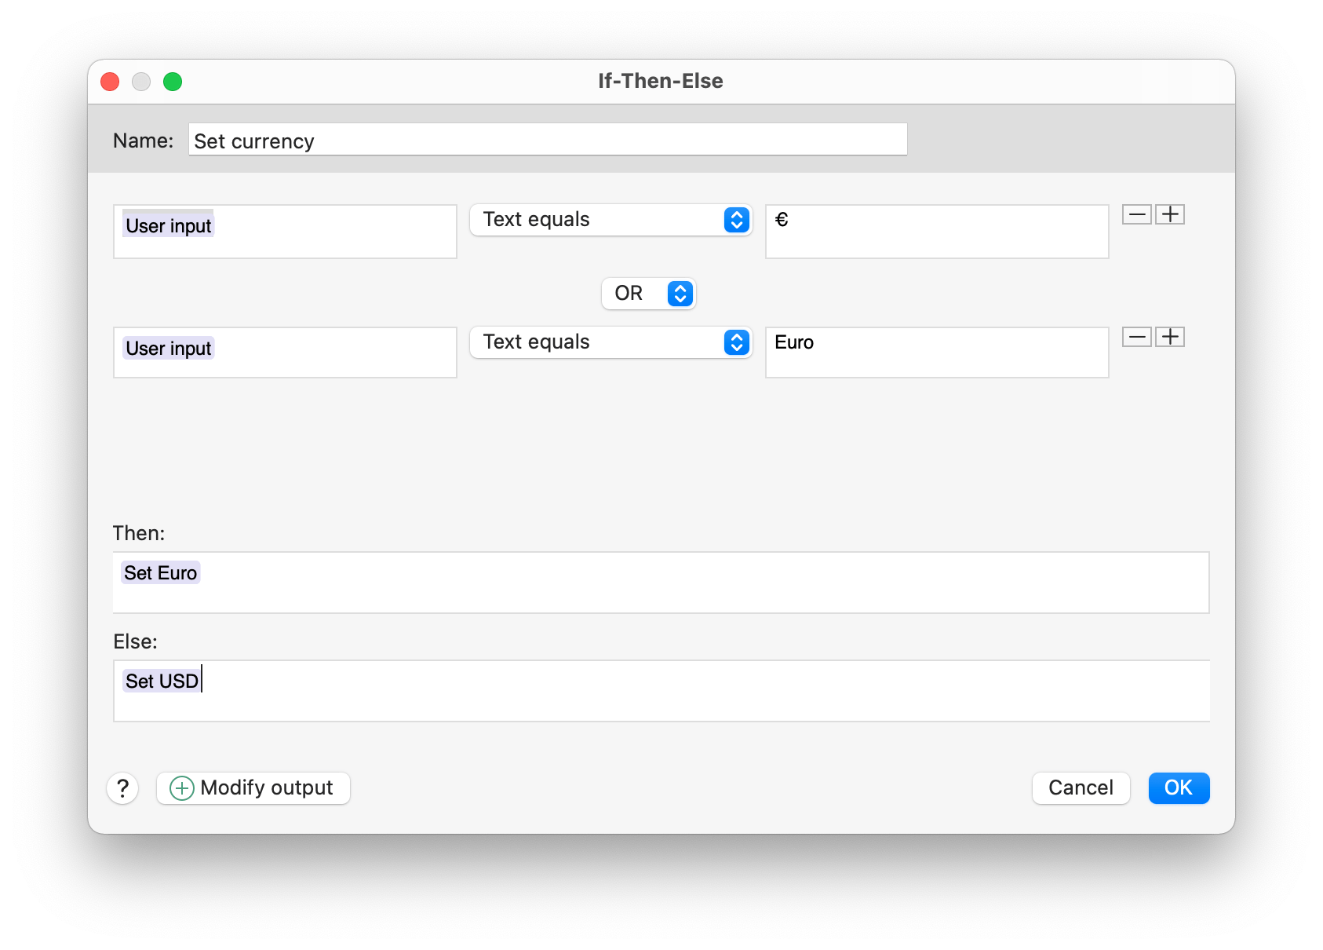
Task: Open the help question mark button
Action: click(122, 788)
